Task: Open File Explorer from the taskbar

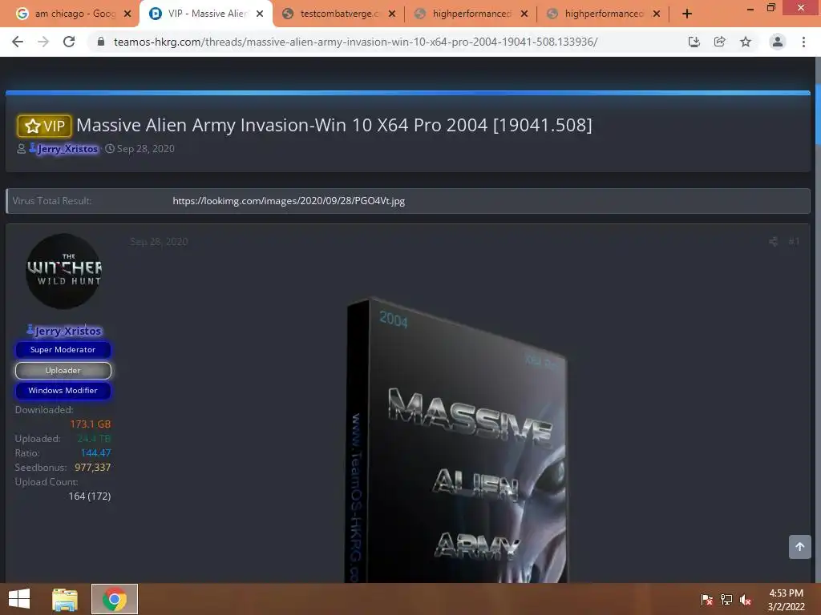Action: coord(65,599)
